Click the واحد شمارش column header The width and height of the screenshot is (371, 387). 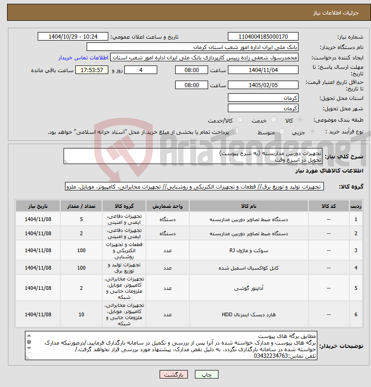click(x=168, y=206)
